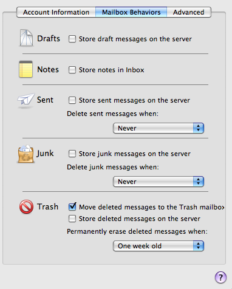Viewport: 232px width, 289px height.
Task: Click the Drafts section label
Action: (x=49, y=38)
